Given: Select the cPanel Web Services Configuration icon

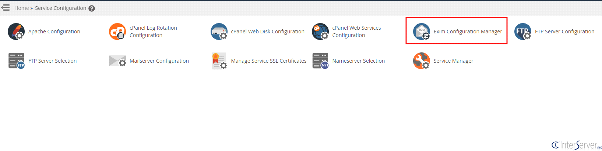Looking at the screenshot, I should click(x=320, y=32).
